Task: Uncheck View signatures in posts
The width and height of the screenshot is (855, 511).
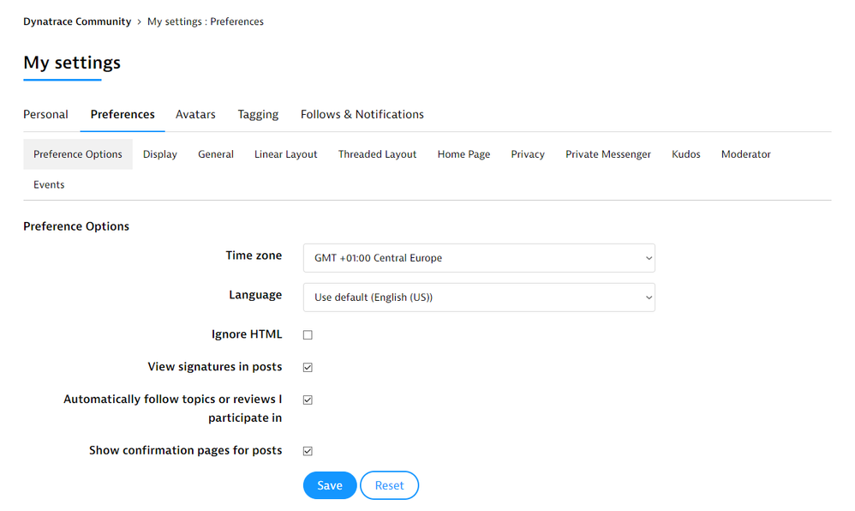Action: 308,368
